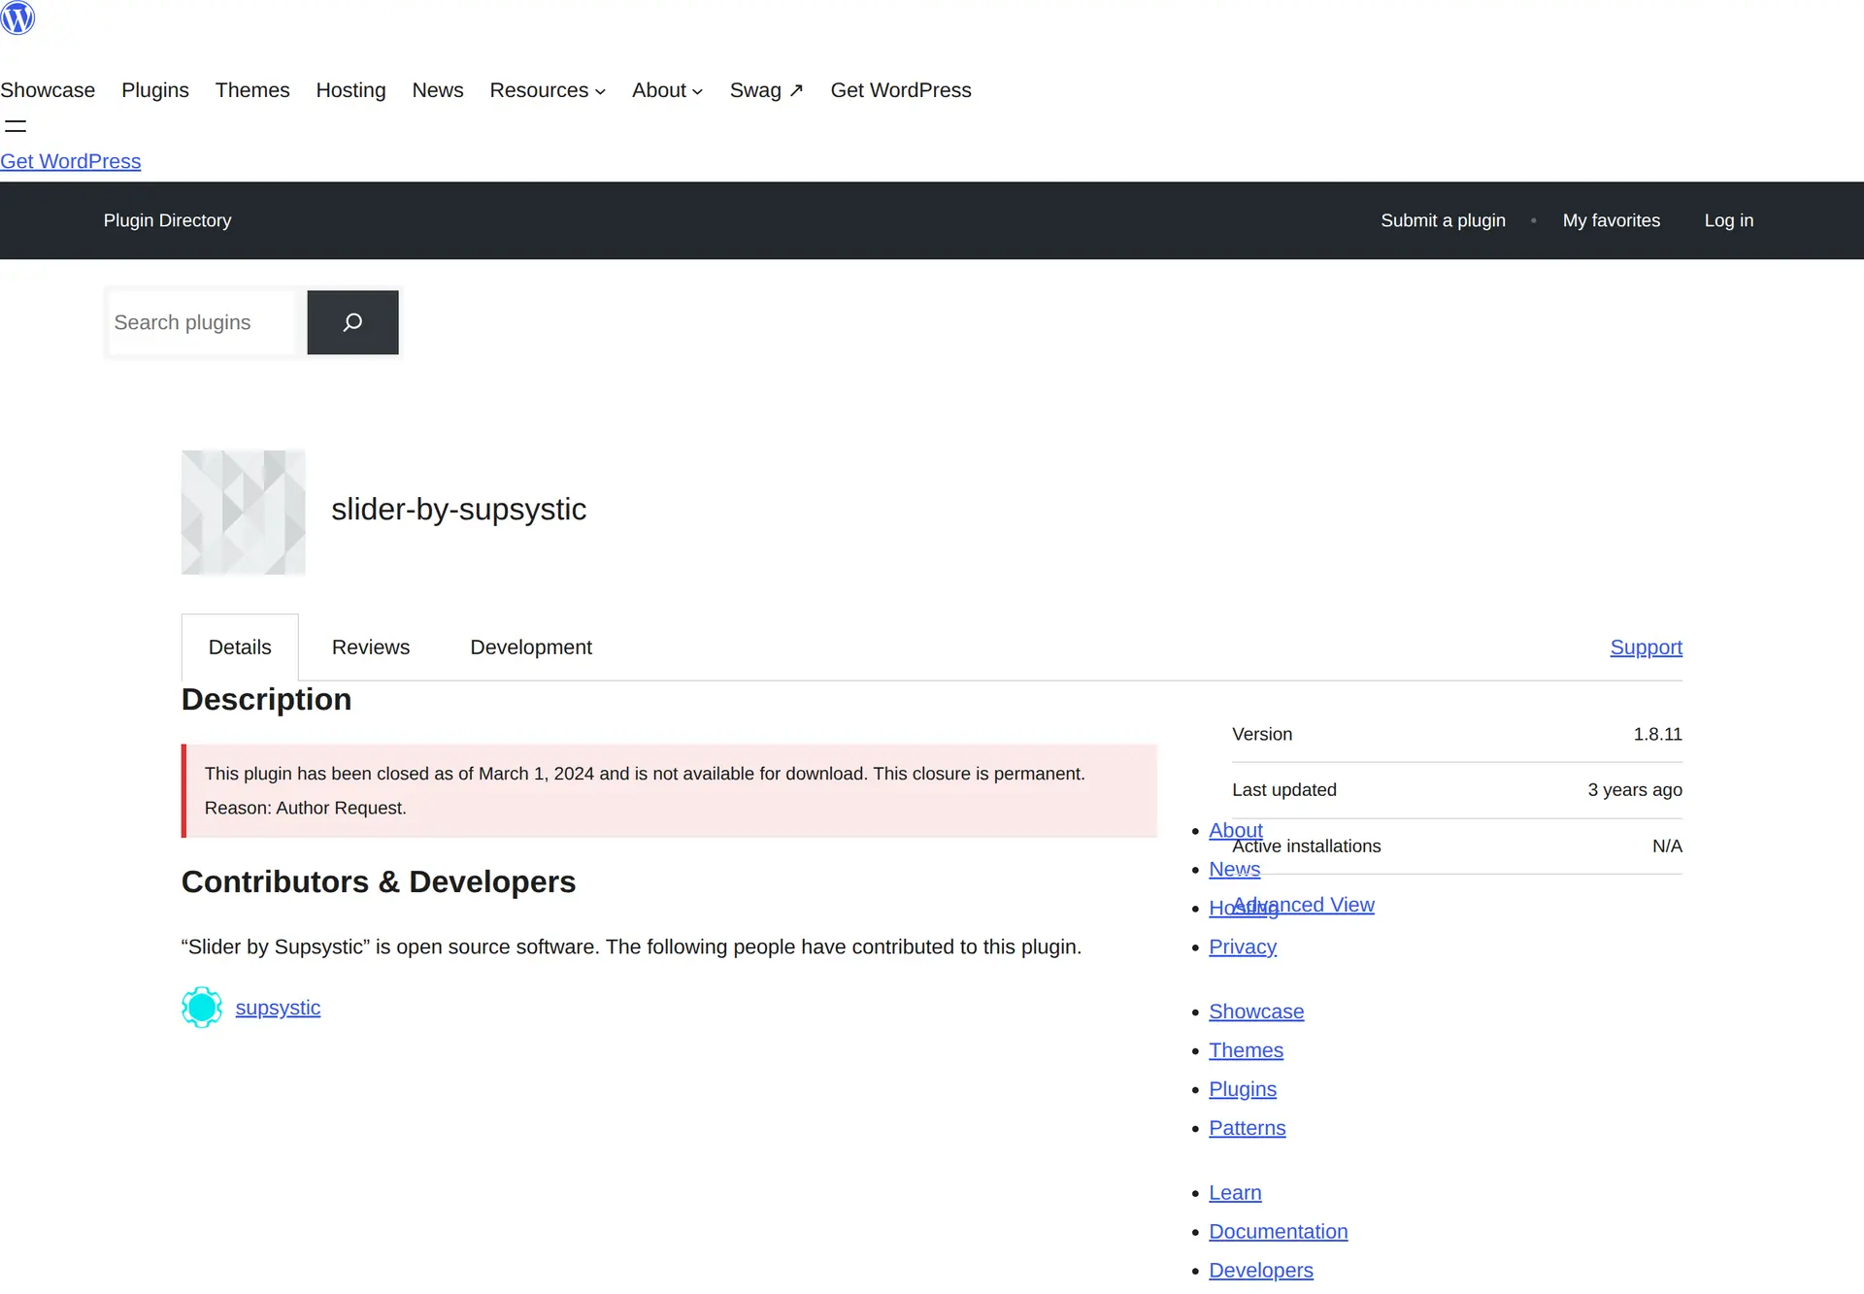
Task: Click the magnifier search button
Action: point(352,322)
